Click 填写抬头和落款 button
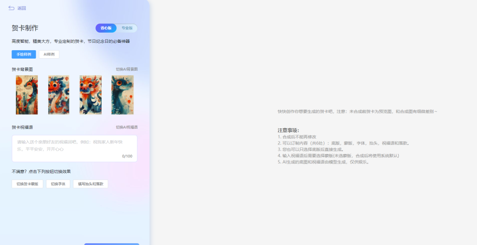Image resolution: width=477 pixels, height=245 pixels. click(x=91, y=184)
